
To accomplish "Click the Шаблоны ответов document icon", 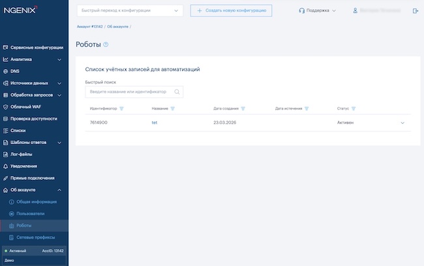I will pos(5,143).
